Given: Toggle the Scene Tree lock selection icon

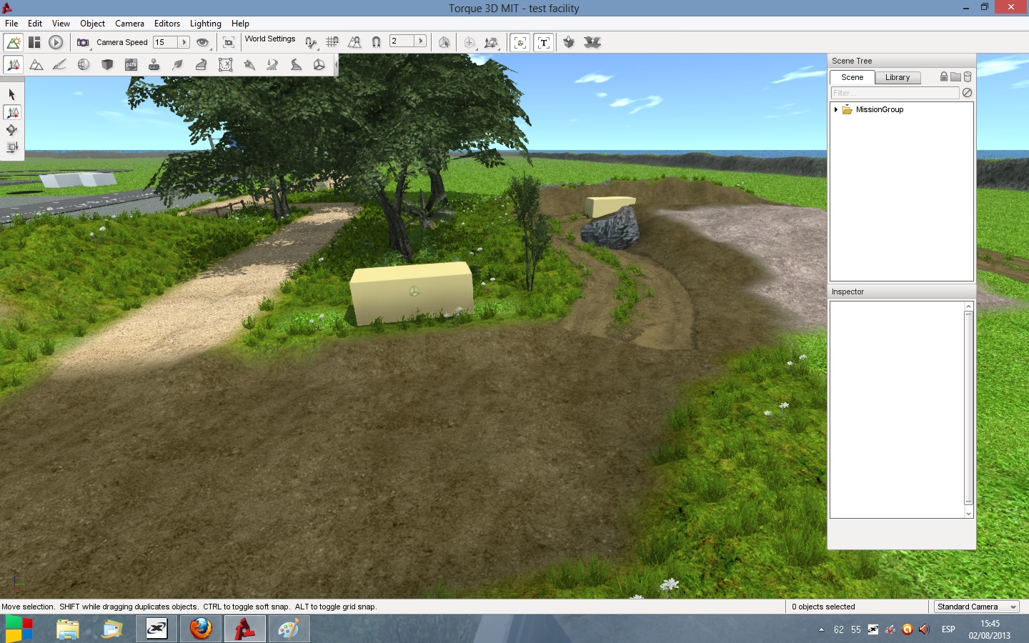Looking at the screenshot, I should click(x=944, y=76).
